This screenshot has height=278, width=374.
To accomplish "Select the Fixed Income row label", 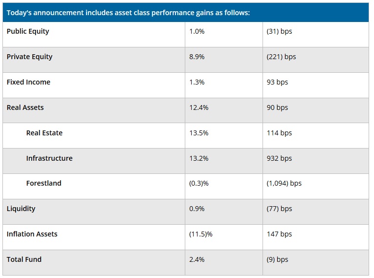I will click(x=28, y=82).
